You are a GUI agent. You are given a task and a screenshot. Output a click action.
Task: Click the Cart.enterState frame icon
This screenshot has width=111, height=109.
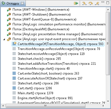[14, 73]
